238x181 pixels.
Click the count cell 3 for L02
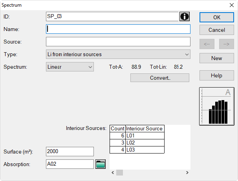(117, 143)
